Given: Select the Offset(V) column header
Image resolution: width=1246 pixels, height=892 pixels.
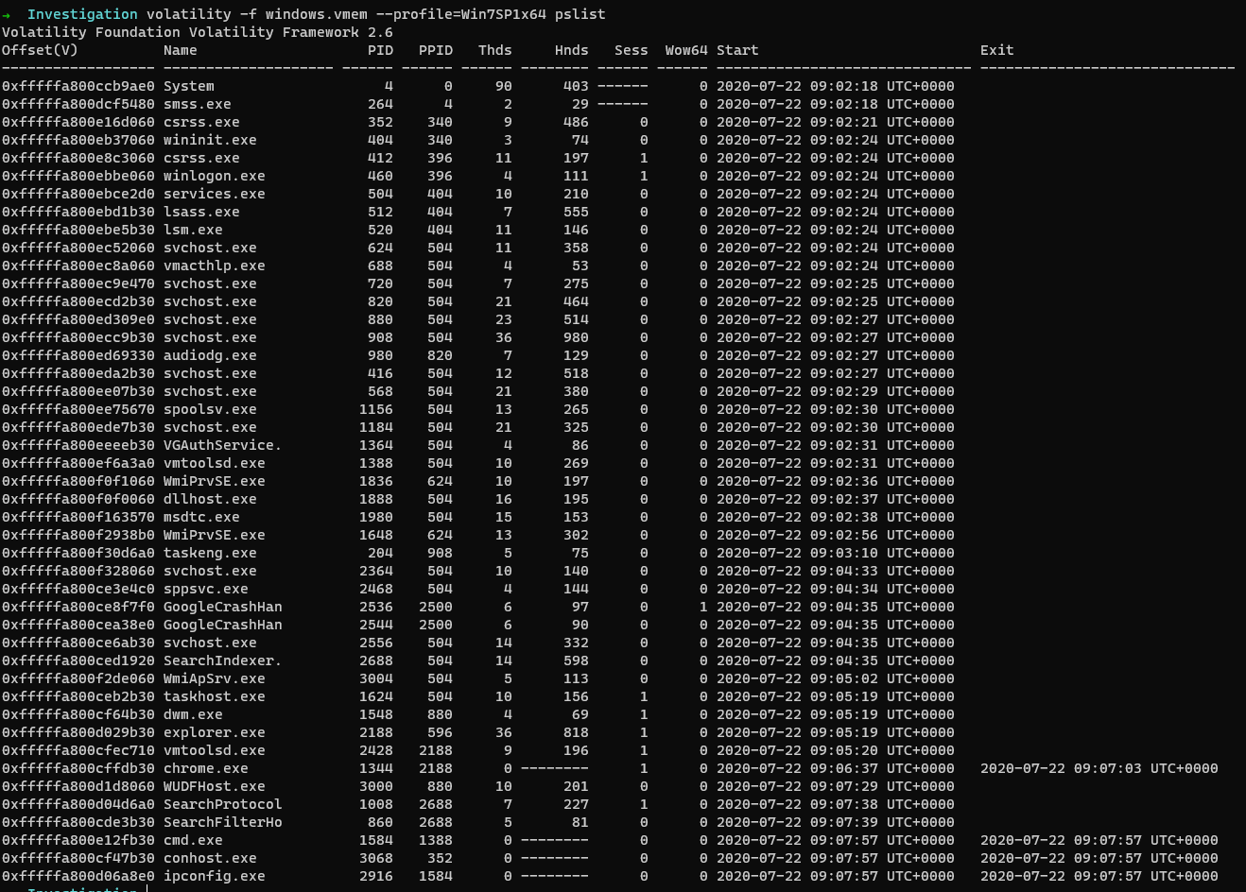Looking at the screenshot, I should [40, 50].
